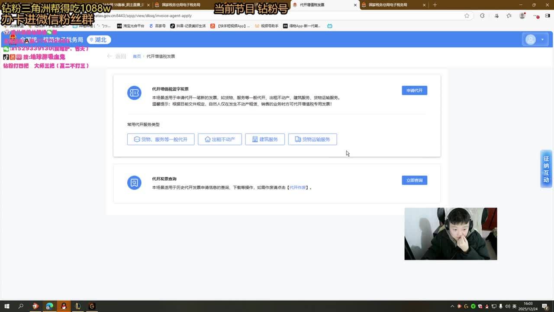Viewport: 554px width, 312px height.
Task: Bookmark this page with the star icon
Action: (x=467, y=16)
